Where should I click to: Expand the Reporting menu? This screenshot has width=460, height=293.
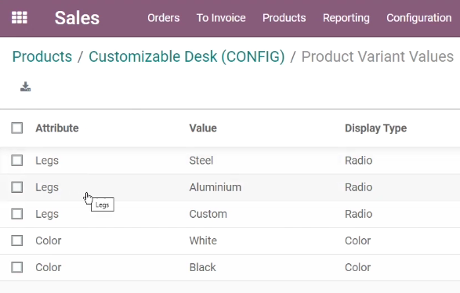point(346,18)
